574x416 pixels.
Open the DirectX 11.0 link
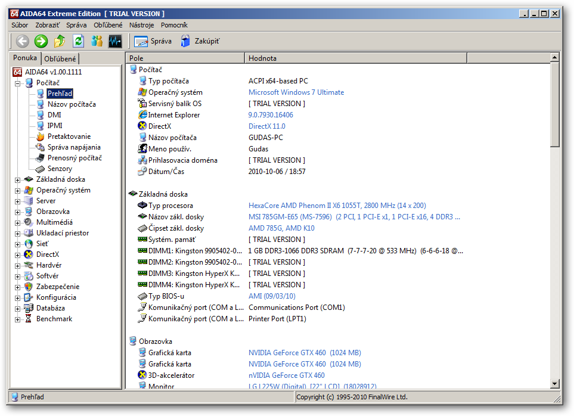[x=267, y=126]
